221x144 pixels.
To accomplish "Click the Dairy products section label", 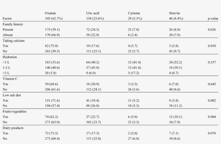I will pyautogui.click(x=13, y=128).
